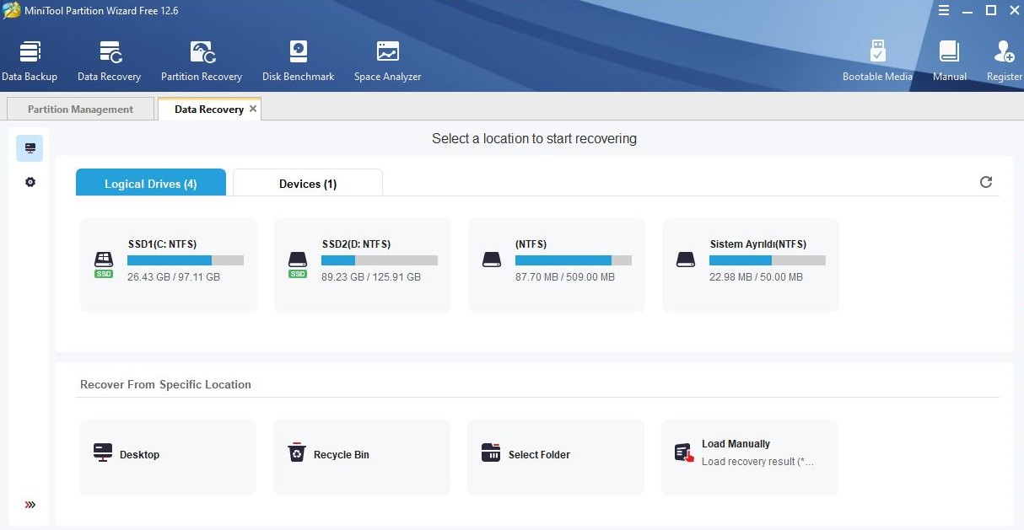Click the 89.23 GB / 125.91 GB text

371,276
